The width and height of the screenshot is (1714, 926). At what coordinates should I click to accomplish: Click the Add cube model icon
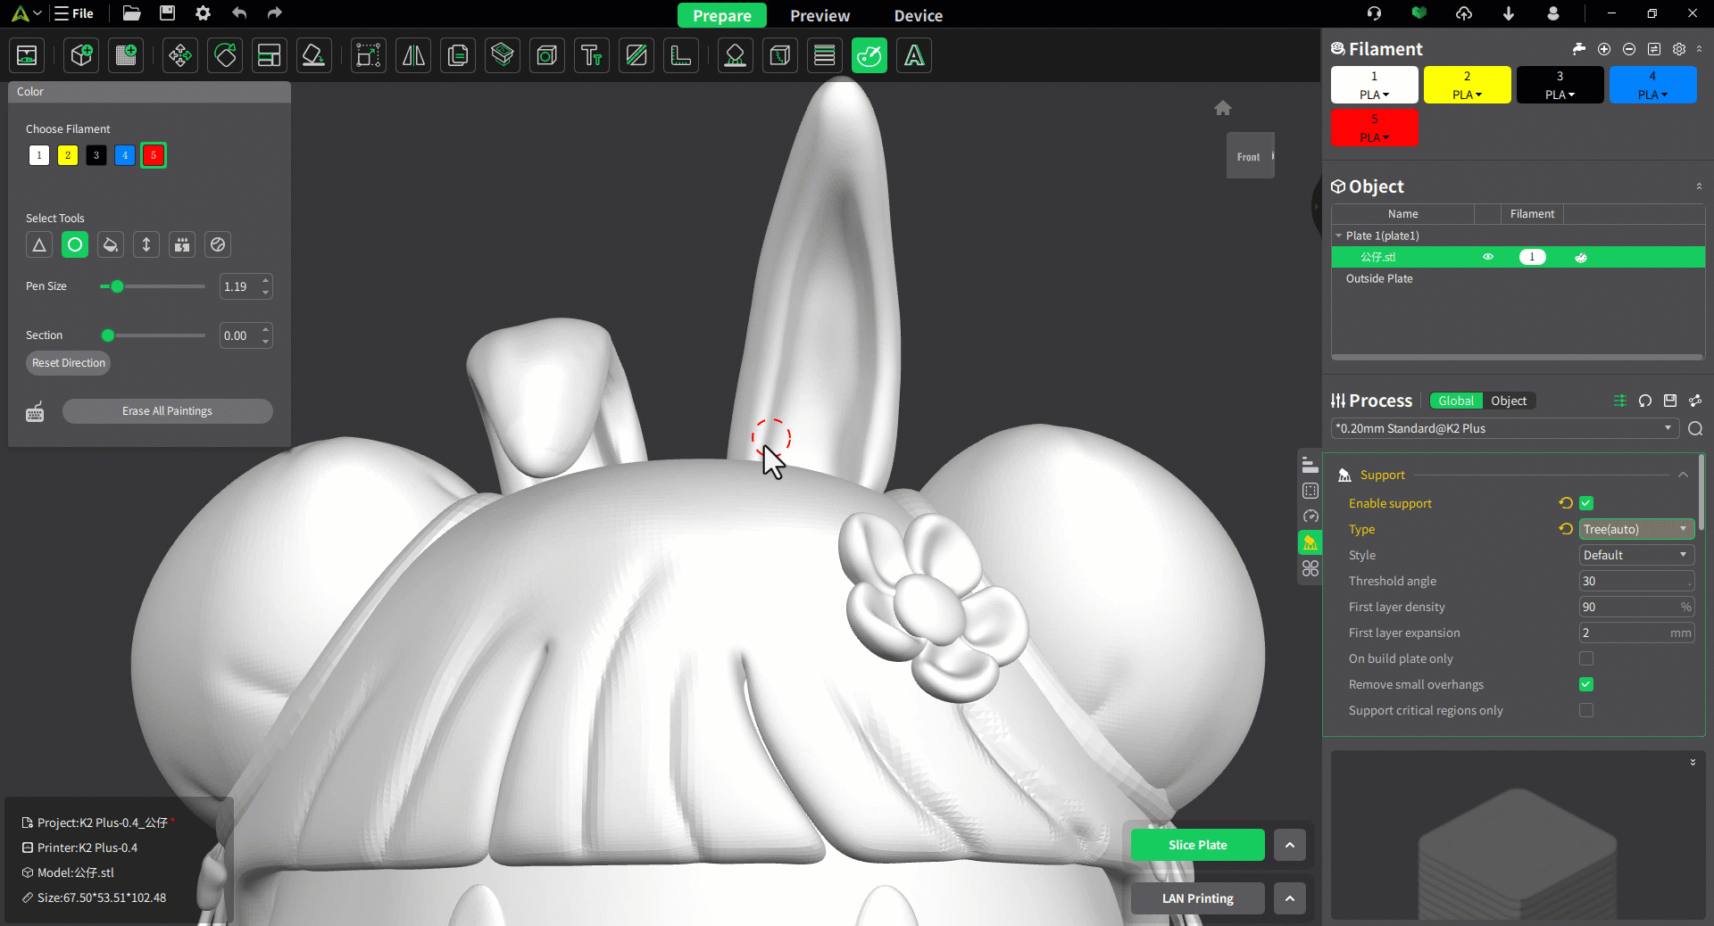point(82,56)
